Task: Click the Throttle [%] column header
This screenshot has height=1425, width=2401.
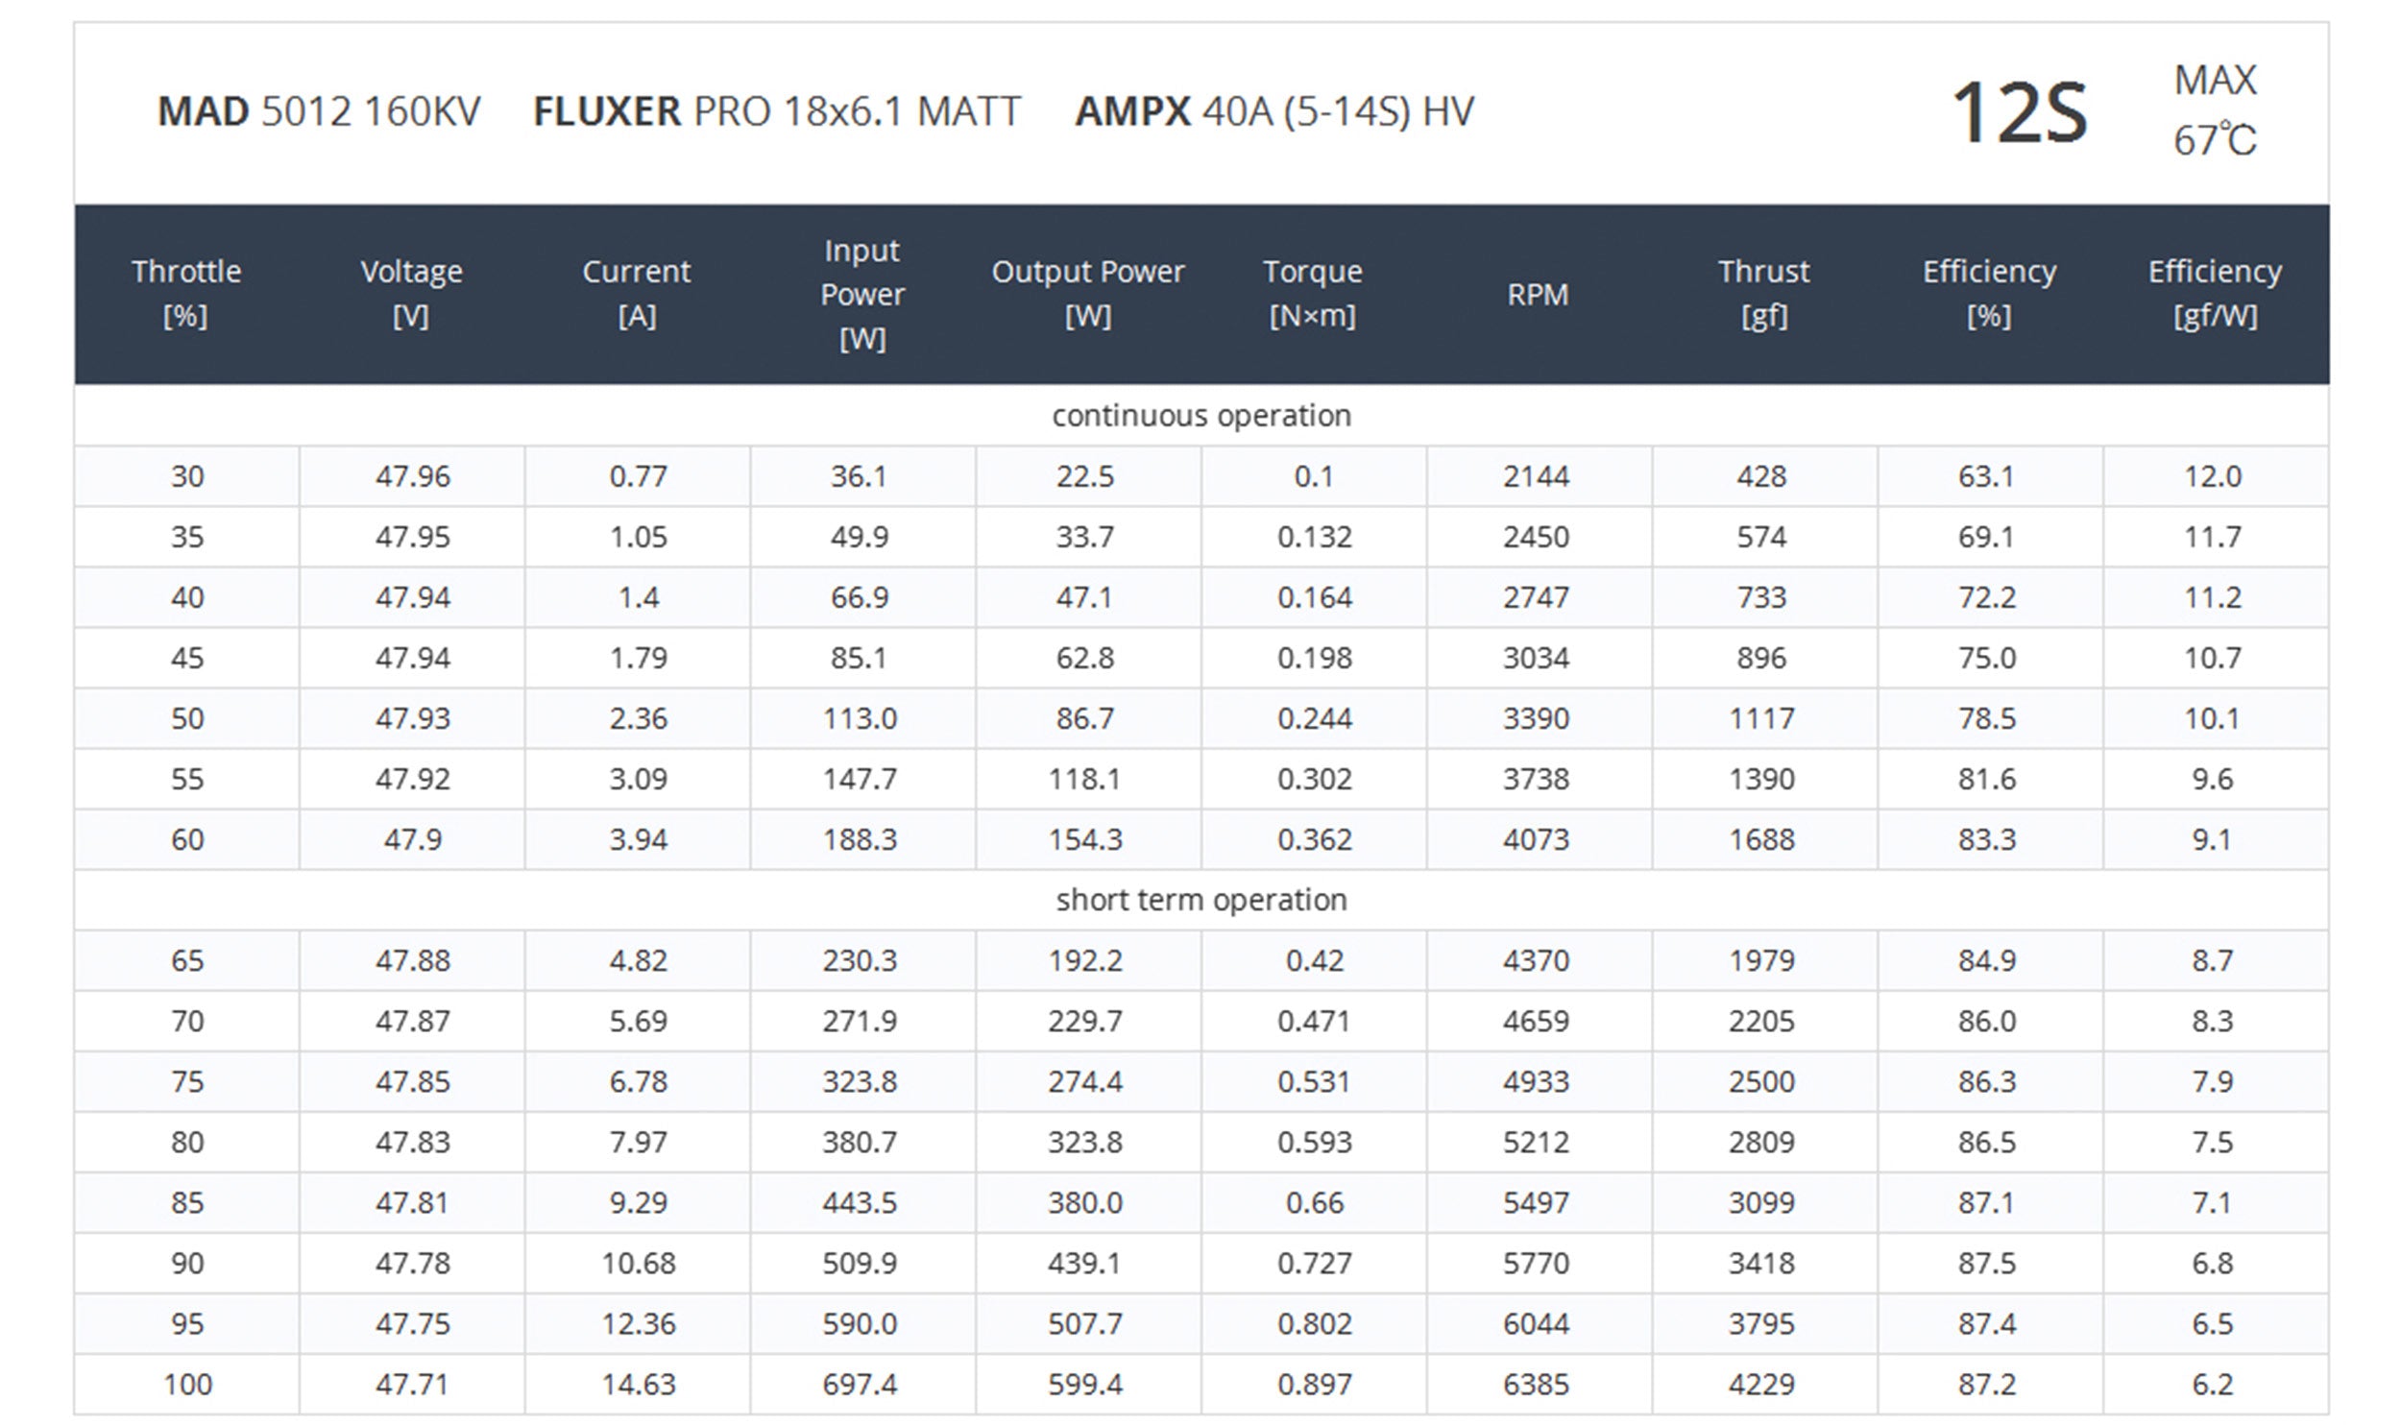Action: click(186, 293)
